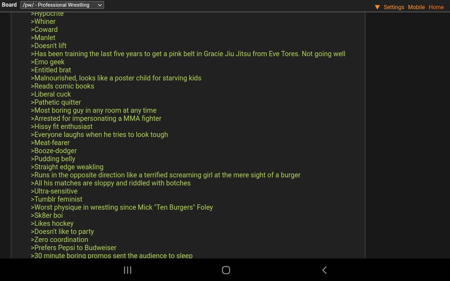
Task: Tap the Android home button icon
Action: point(226,270)
